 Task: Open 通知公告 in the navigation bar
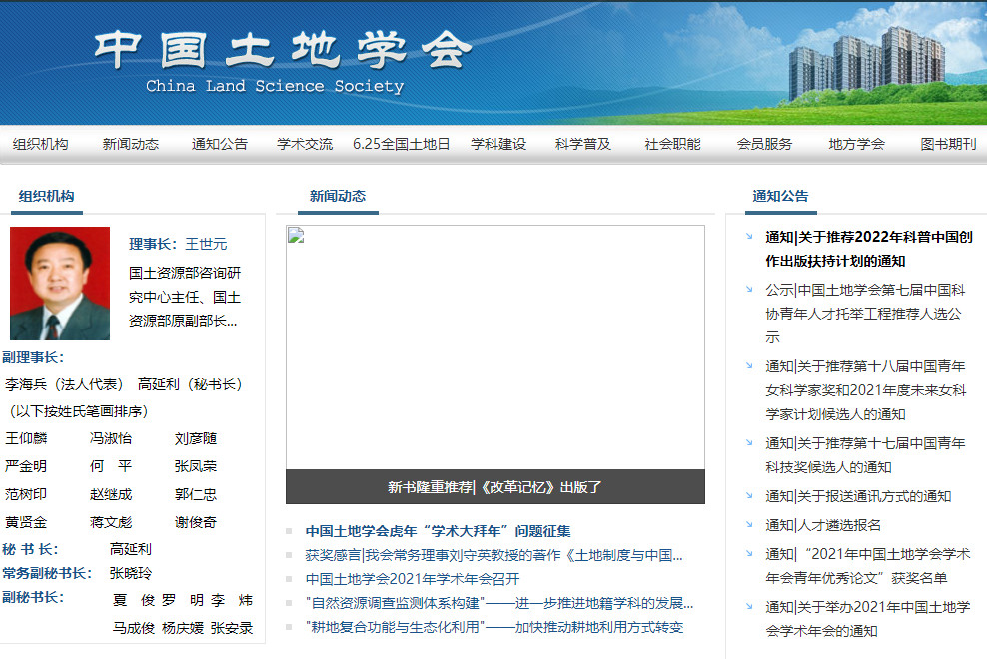coord(220,144)
